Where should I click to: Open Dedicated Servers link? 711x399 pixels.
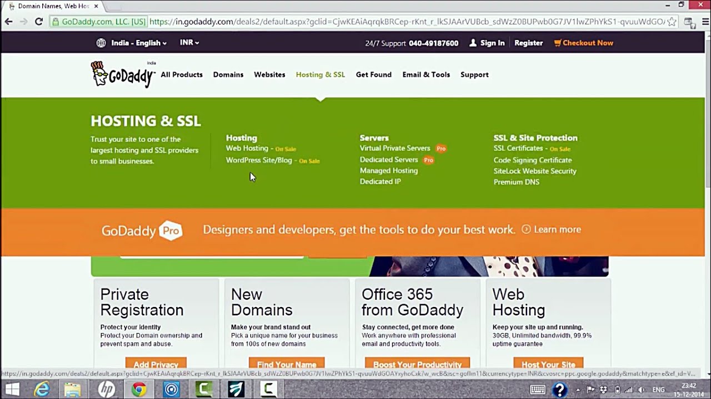[389, 160]
